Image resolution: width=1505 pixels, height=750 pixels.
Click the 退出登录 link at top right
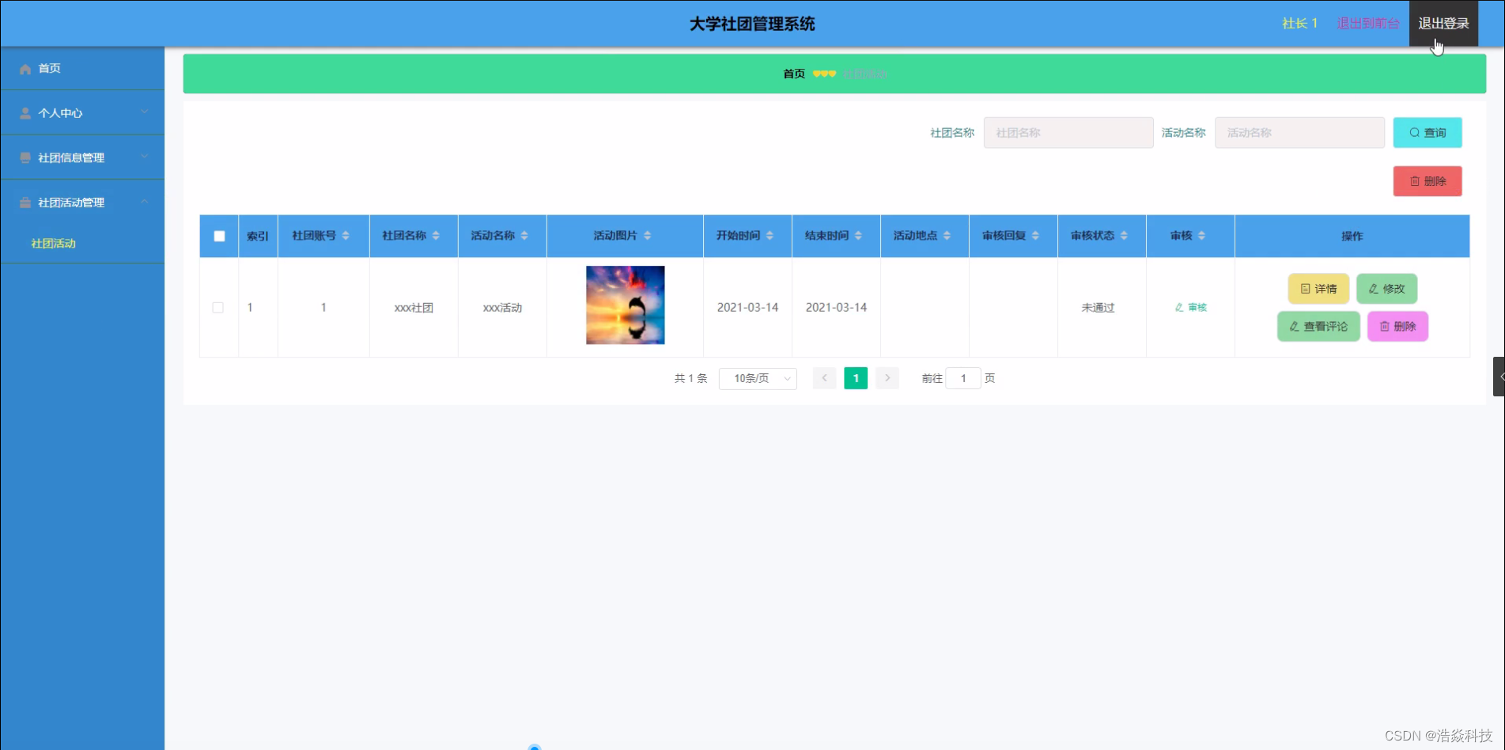point(1443,23)
